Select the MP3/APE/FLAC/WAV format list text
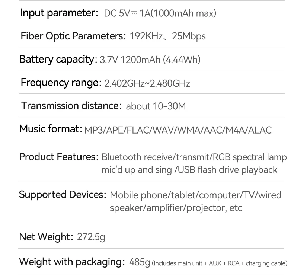The width and height of the screenshot is (294, 278). [178, 130]
